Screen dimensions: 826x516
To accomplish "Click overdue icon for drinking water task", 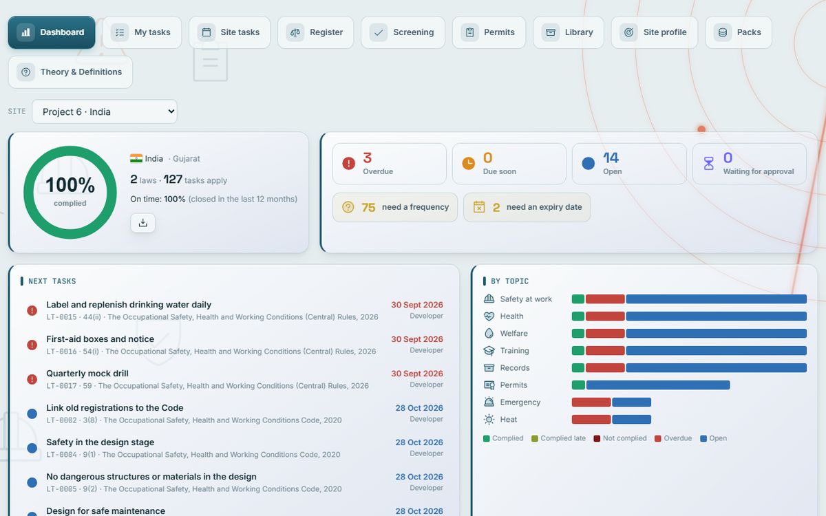I will coord(32,310).
